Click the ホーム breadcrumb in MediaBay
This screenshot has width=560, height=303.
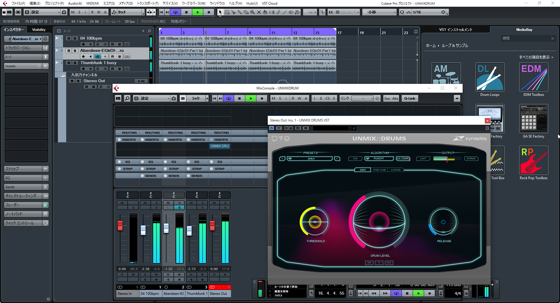[430, 46]
